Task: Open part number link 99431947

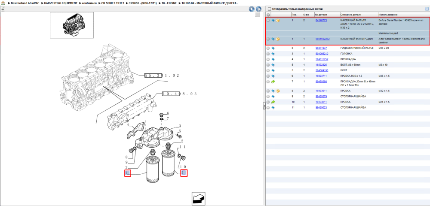Action: click(321, 48)
